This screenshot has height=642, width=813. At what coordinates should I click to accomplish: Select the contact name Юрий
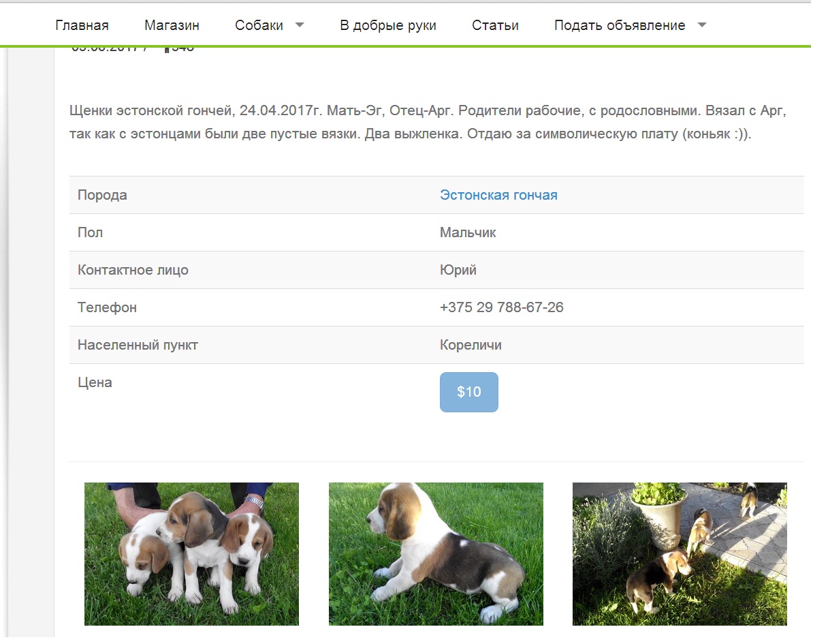(x=458, y=270)
